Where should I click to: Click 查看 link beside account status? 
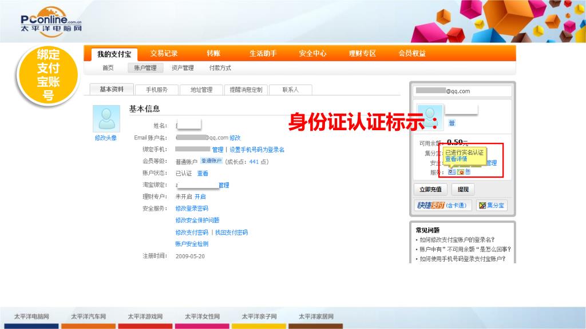203,174
